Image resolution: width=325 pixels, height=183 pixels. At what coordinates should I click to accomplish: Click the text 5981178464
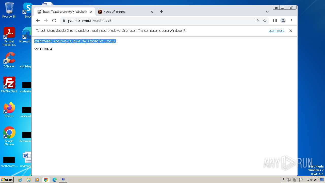pyautogui.click(x=43, y=49)
